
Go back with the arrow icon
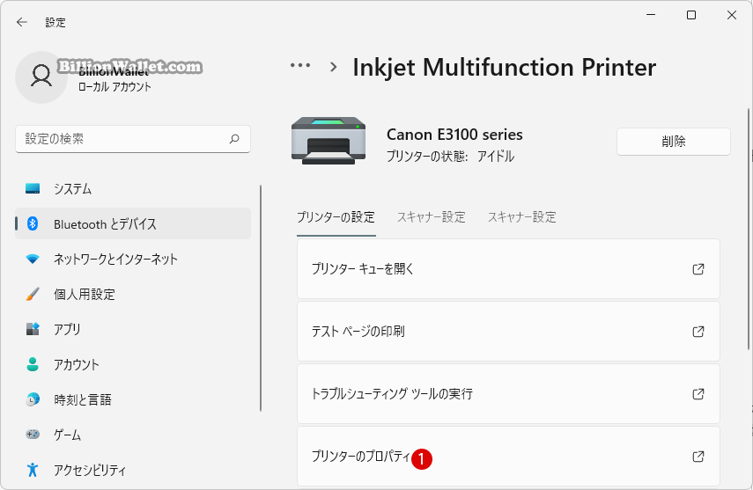click(x=22, y=22)
